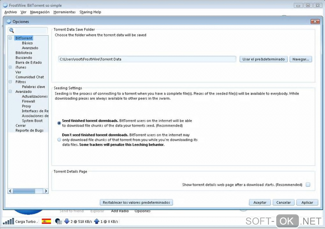This screenshot has height=229, width=325.
Task: Click the Opciones dialog title icon
Action: (x=9, y=22)
